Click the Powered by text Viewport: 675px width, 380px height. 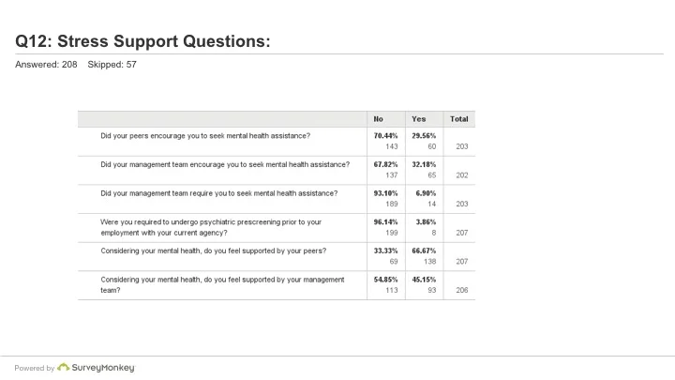pyautogui.click(x=35, y=368)
